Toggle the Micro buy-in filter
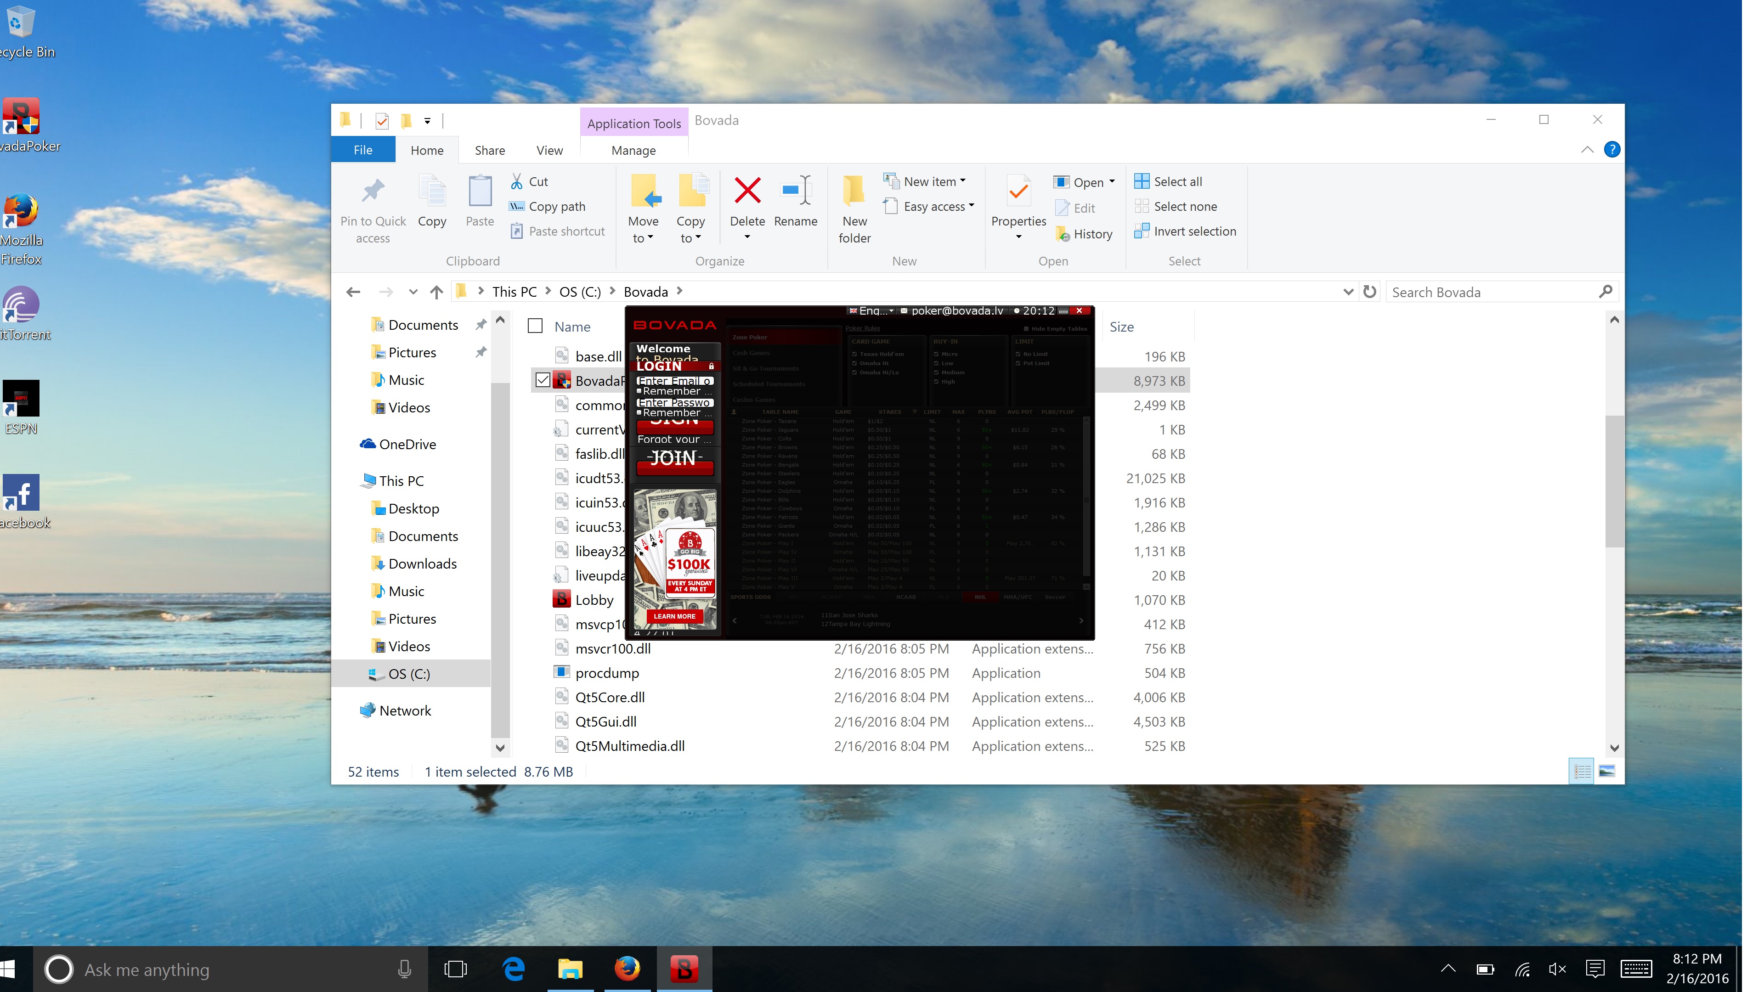 click(x=936, y=354)
